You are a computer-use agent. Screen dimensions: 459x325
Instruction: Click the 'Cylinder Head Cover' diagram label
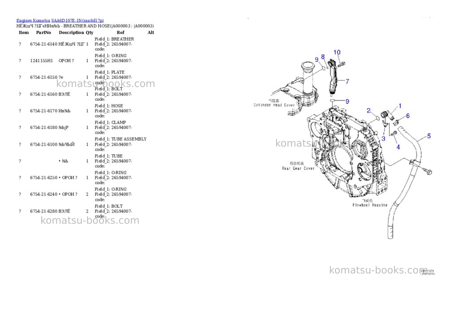274,105
